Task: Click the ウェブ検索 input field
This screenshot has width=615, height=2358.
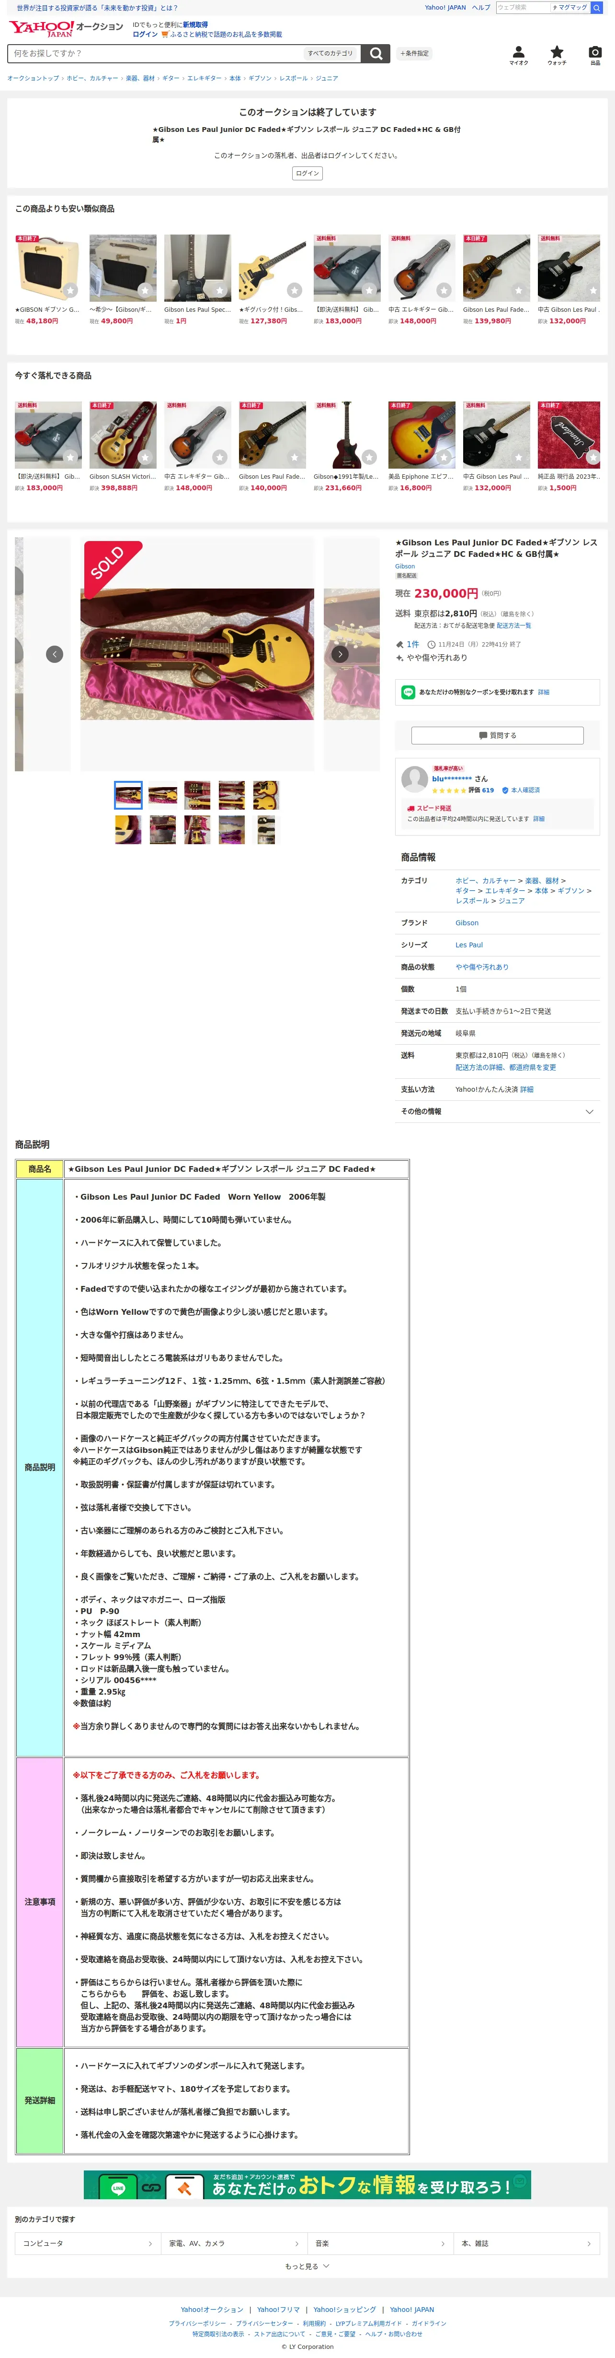Action: click(522, 7)
